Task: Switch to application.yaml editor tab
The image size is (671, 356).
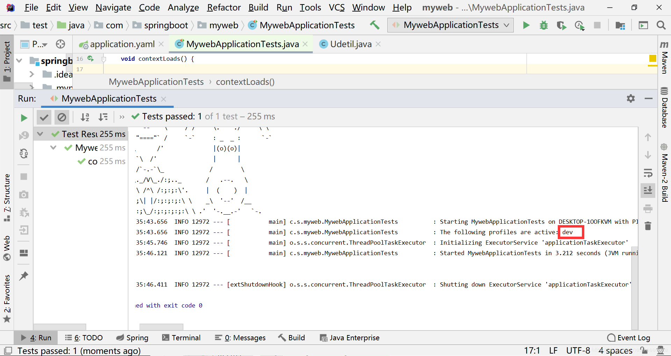Action: pos(122,44)
